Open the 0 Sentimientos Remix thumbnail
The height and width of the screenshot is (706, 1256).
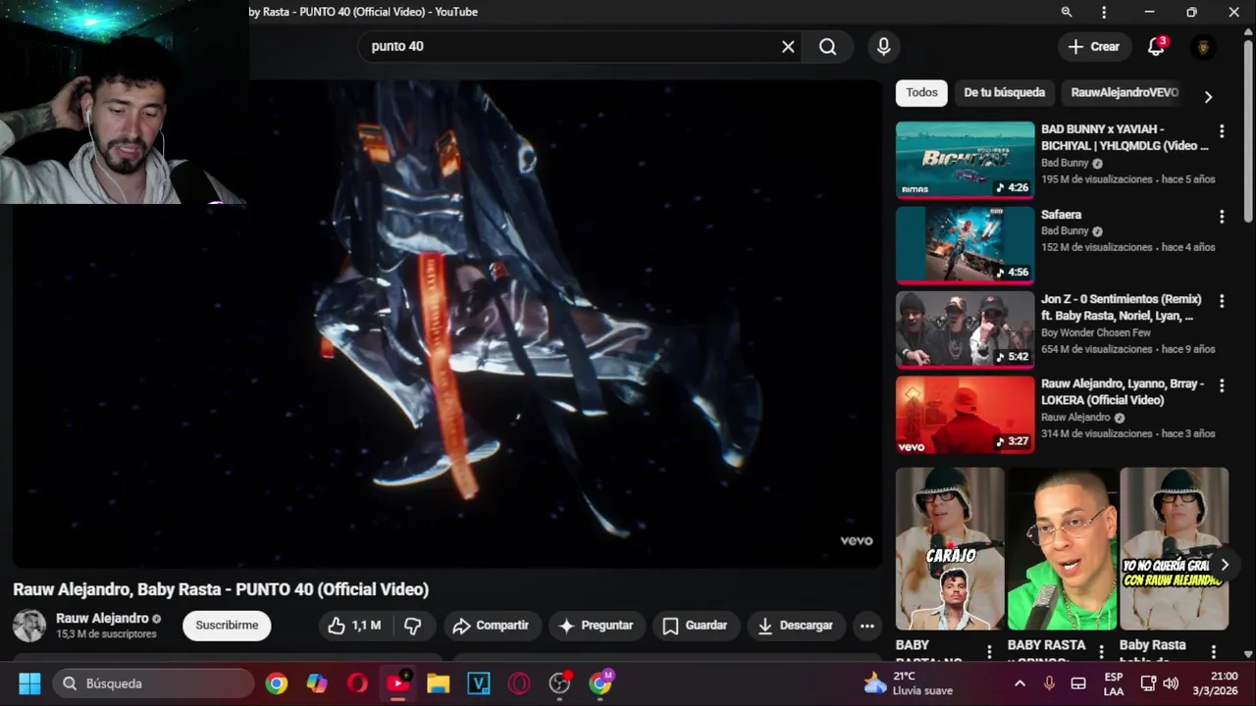pos(965,329)
